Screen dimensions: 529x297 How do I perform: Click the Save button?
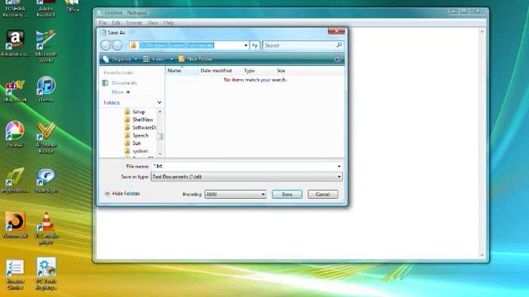287,195
